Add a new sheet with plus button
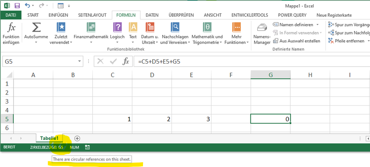The width and height of the screenshot is (370, 167). pyautogui.click(x=77, y=138)
